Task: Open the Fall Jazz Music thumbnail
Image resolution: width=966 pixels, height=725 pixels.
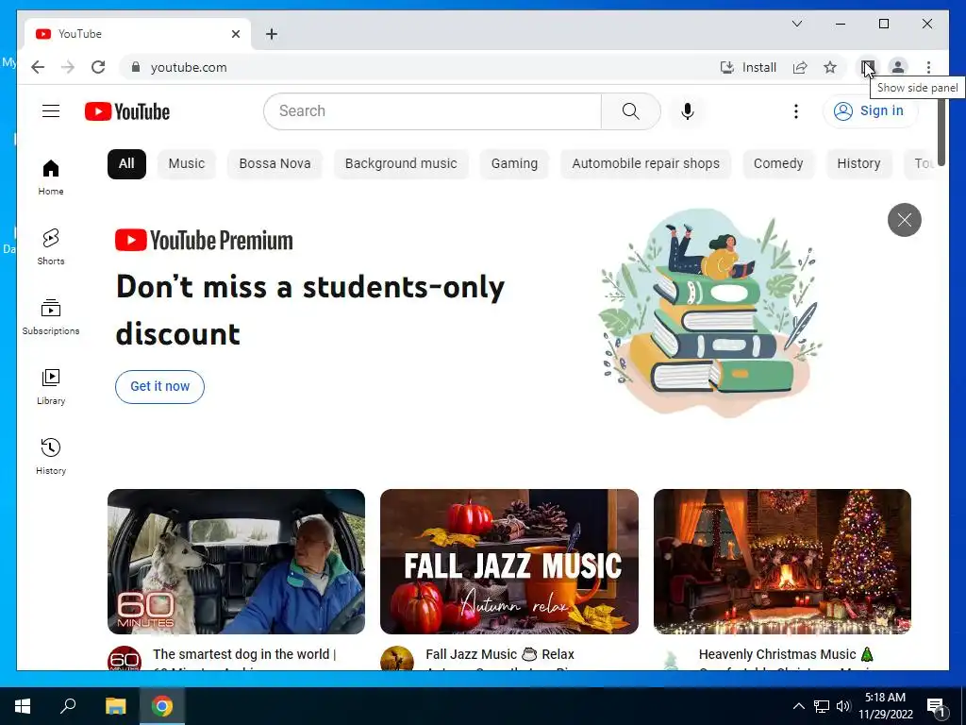Action: click(508, 561)
